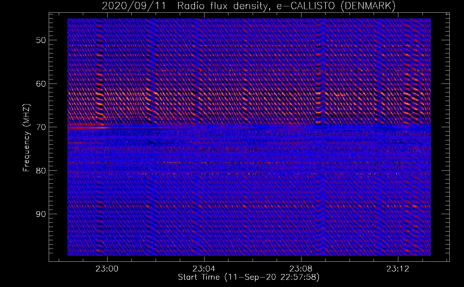Screen dimensions: 464x287
Task: Click the 'Frequency (MHZ)' axis label
Action: (26, 137)
